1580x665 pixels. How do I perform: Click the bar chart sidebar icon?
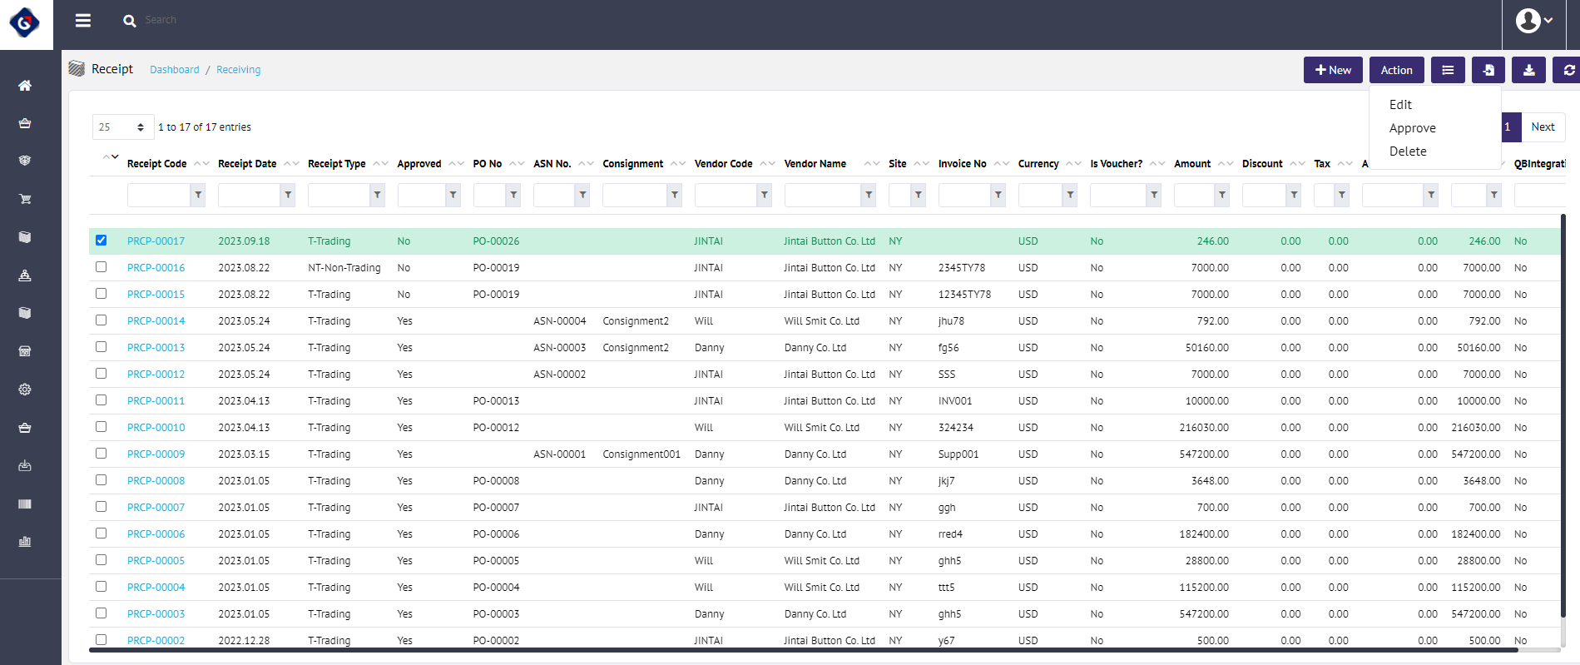click(x=25, y=542)
